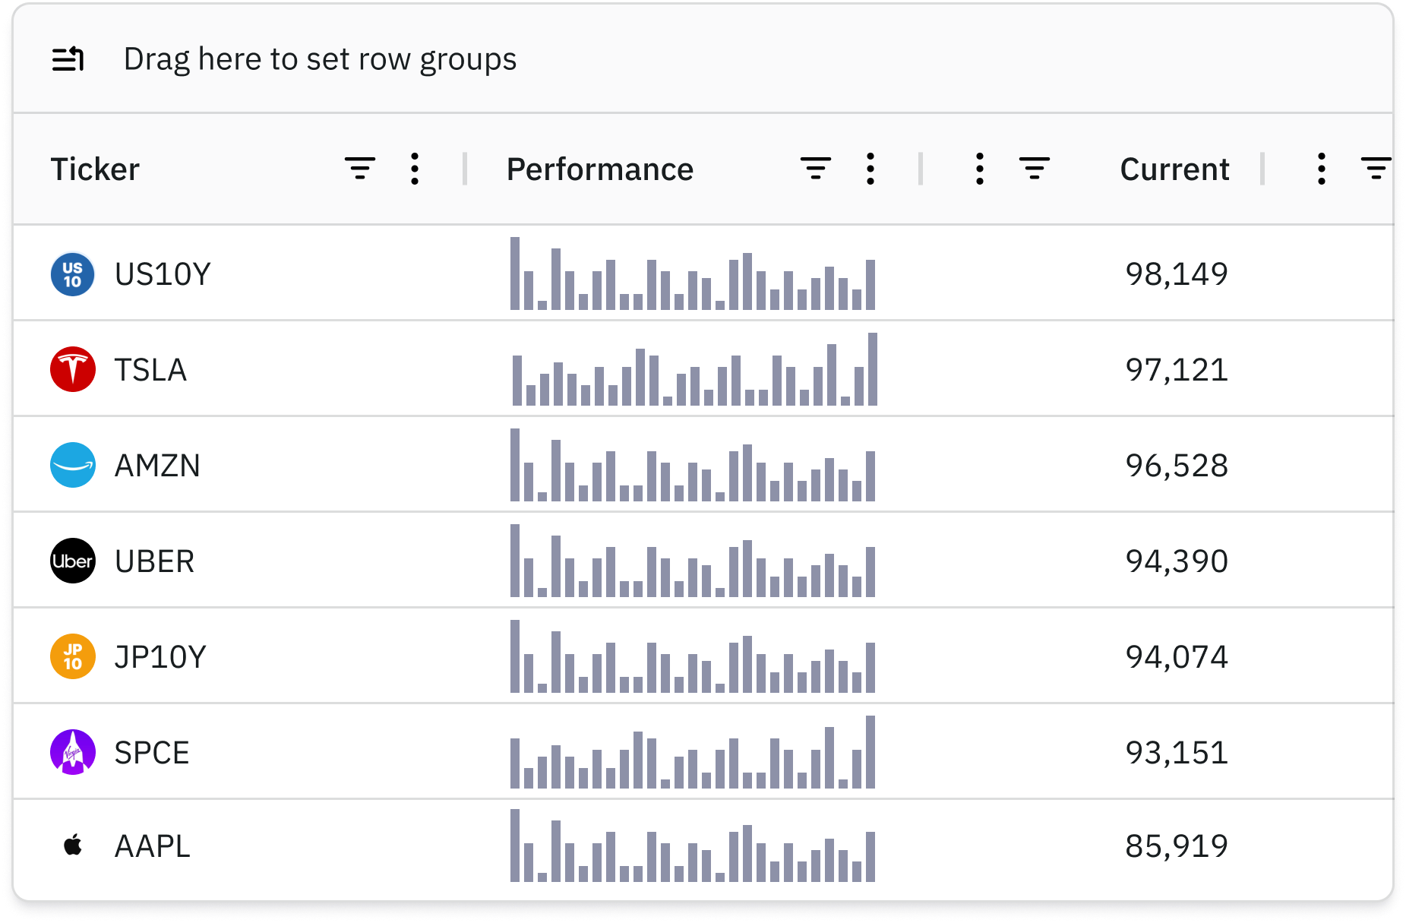Click the JP10Y orange logo icon
Image resolution: width=1406 pixels, height=923 pixels.
pos(72,656)
